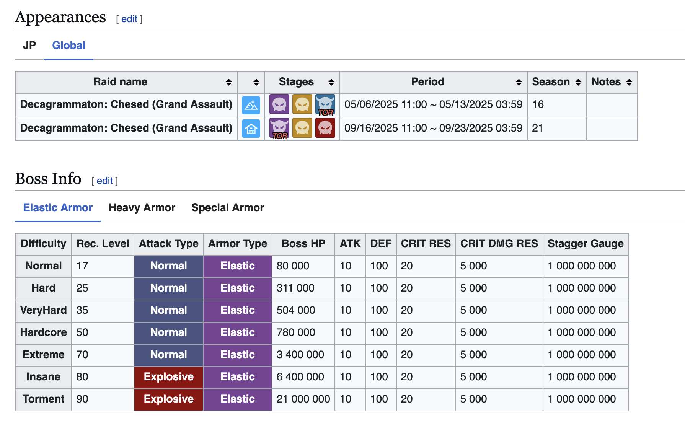Switch to the JP appearances tab
This screenshot has height=427, width=685.
(x=29, y=46)
